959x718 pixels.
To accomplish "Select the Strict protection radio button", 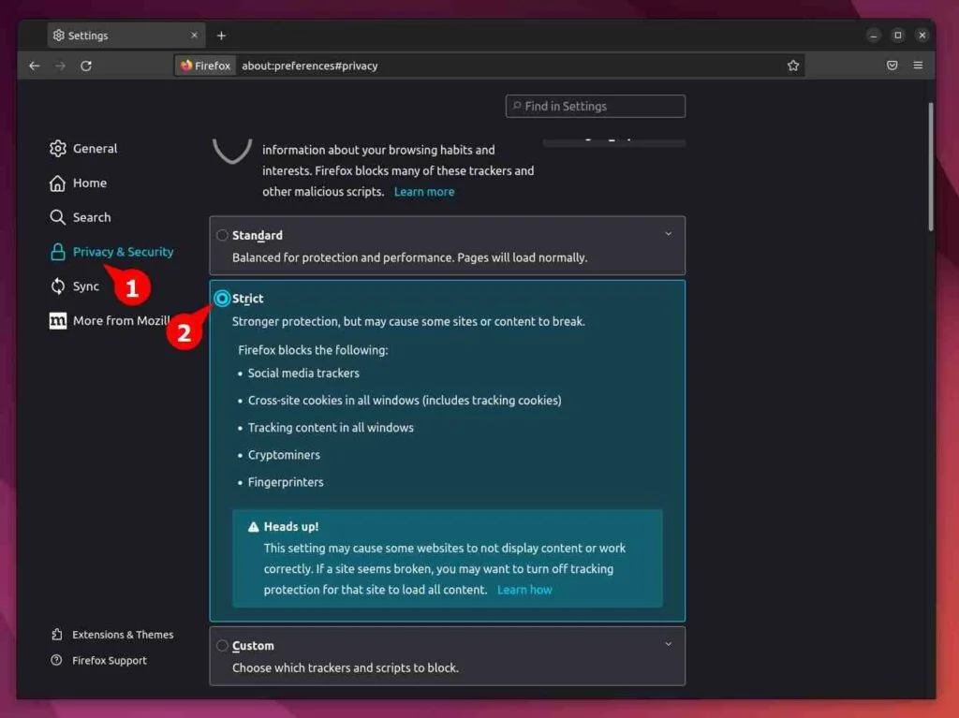I will point(222,299).
